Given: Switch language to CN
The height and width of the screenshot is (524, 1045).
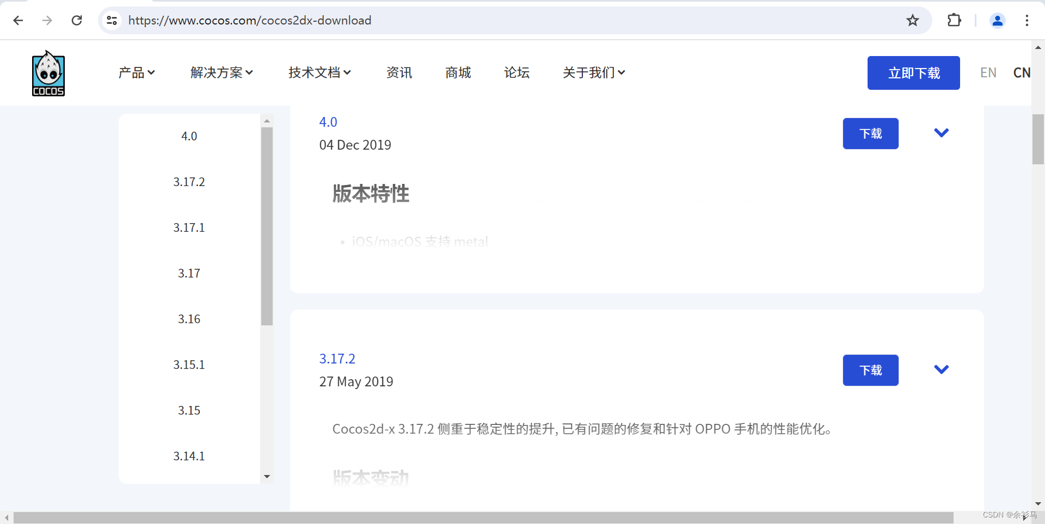Looking at the screenshot, I should click(1022, 72).
